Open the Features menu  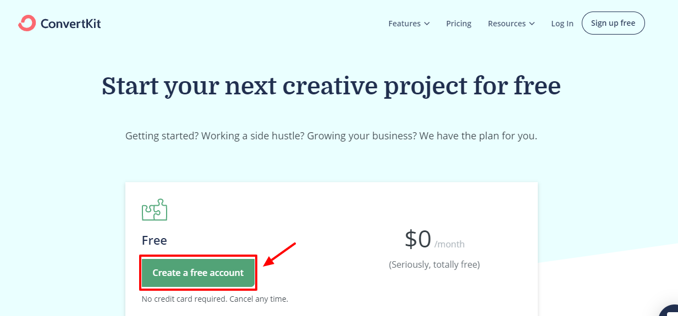pos(404,24)
